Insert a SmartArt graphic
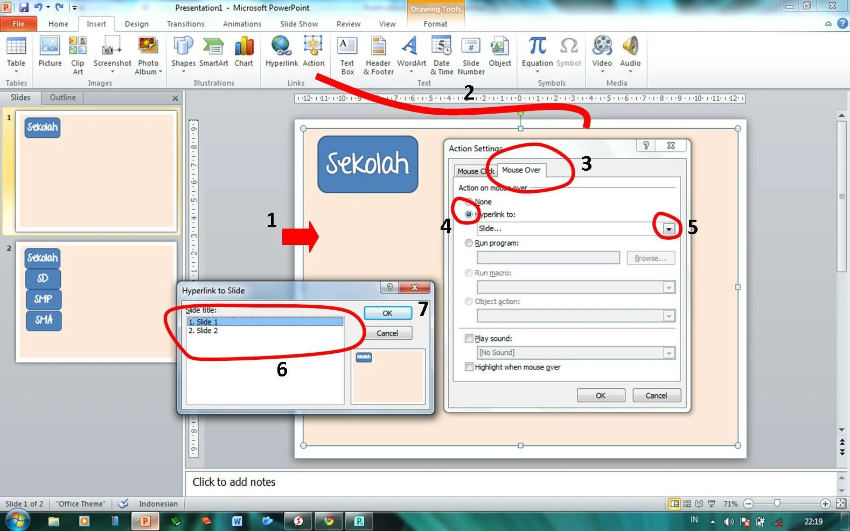 (214, 52)
